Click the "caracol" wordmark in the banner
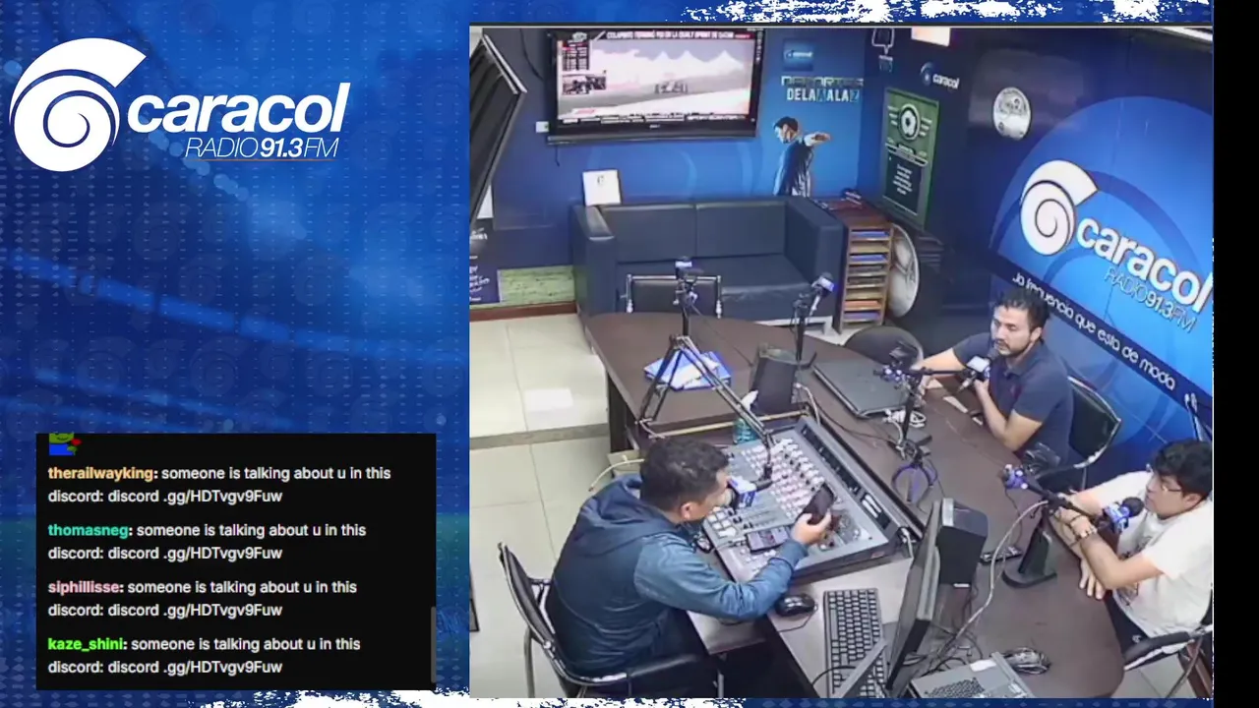This screenshot has width=1259, height=708. tap(239, 108)
